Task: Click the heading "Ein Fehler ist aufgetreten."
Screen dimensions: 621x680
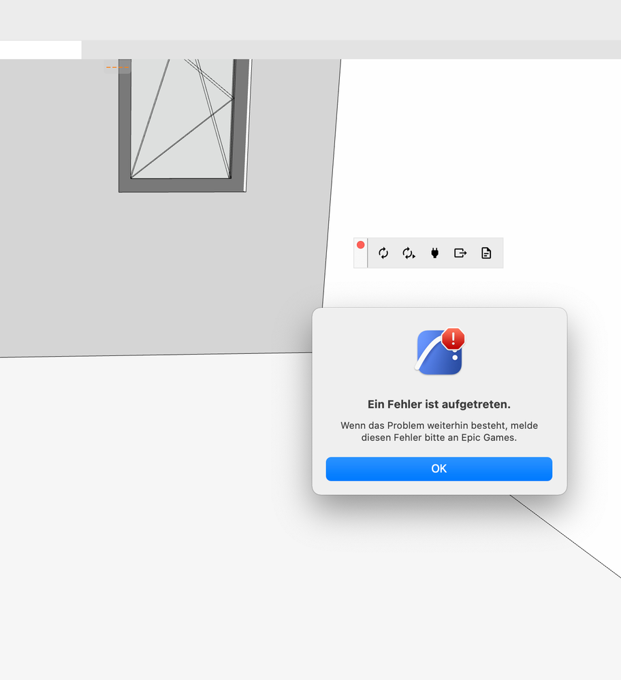Action: pos(439,404)
